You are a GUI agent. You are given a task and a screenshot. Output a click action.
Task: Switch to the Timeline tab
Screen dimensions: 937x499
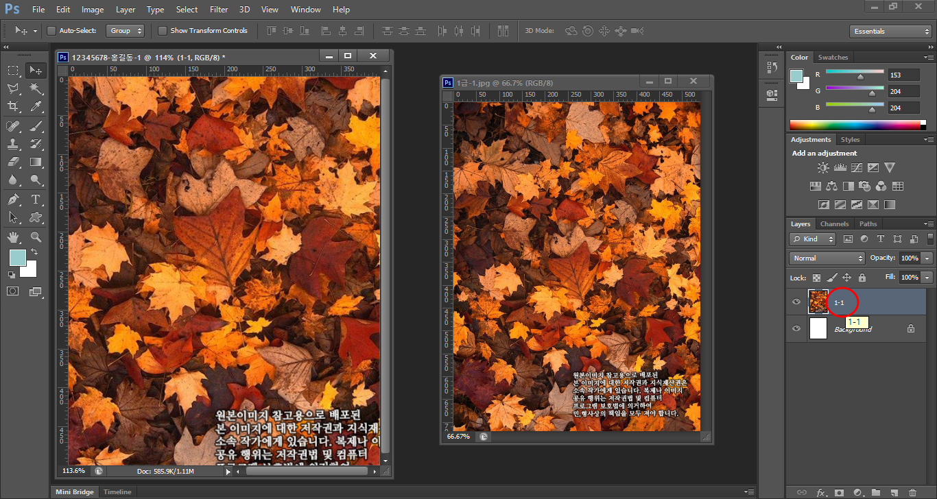(x=117, y=492)
